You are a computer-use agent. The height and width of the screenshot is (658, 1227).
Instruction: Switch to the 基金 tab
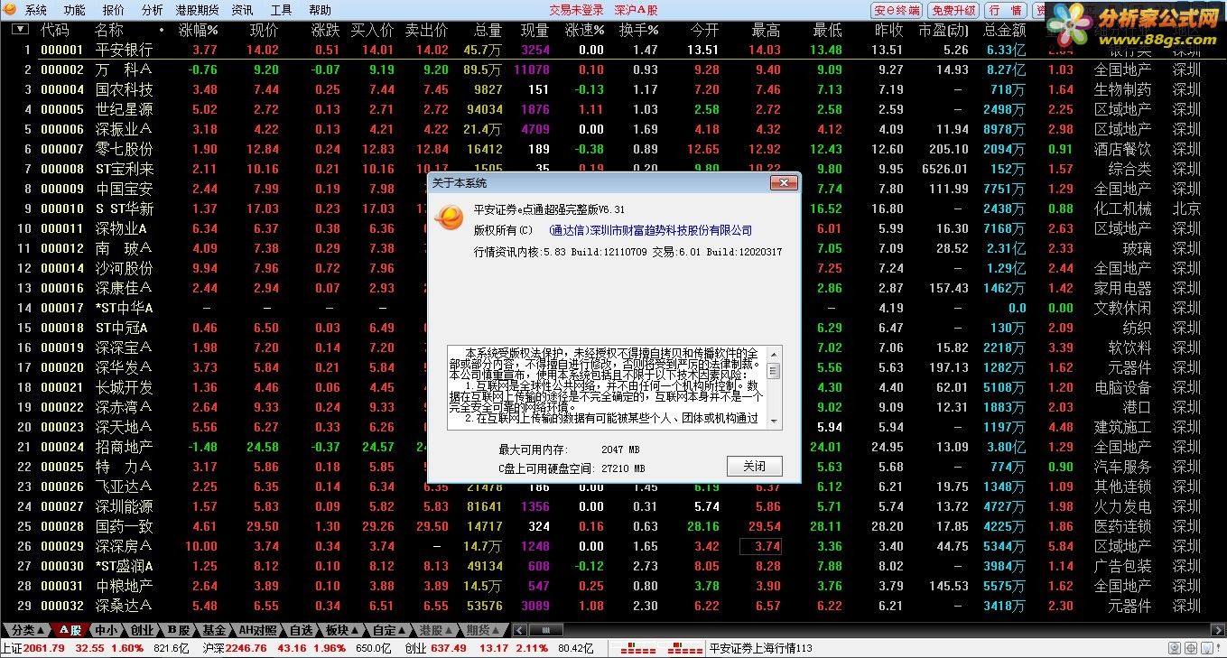tap(214, 630)
